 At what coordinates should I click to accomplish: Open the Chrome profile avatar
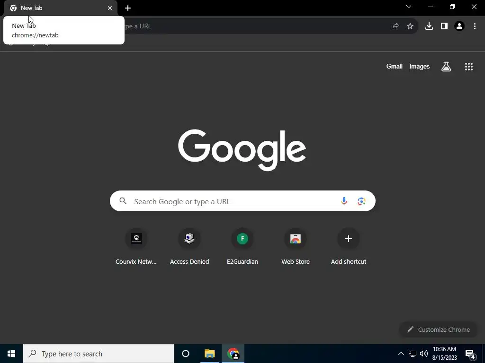pos(459,26)
